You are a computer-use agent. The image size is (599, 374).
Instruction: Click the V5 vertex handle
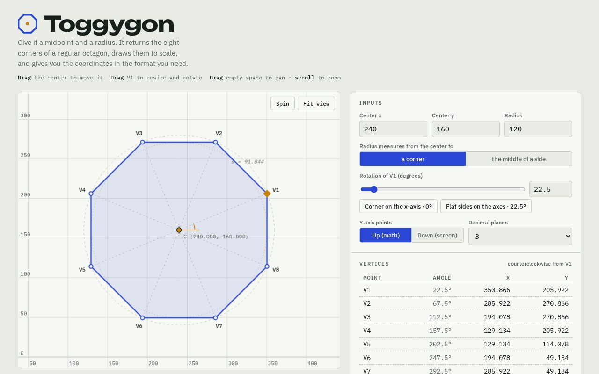pos(91,266)
